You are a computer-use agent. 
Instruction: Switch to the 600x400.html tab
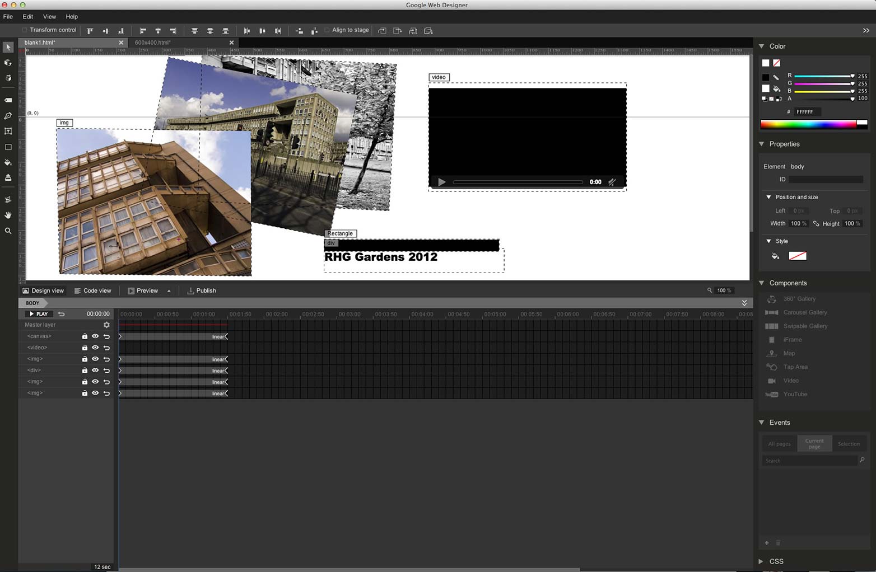(x=153, y=43)
